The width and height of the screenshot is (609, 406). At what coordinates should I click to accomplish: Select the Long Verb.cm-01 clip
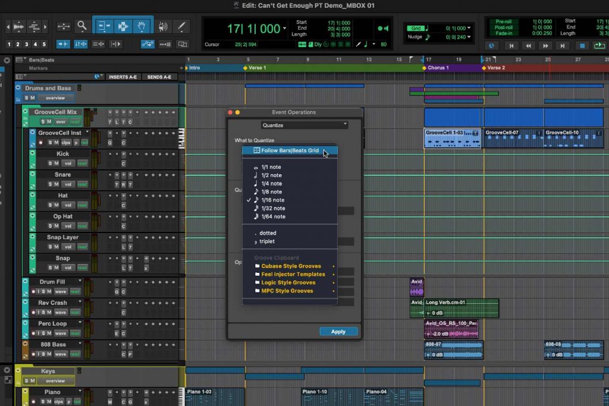[462, 308]
